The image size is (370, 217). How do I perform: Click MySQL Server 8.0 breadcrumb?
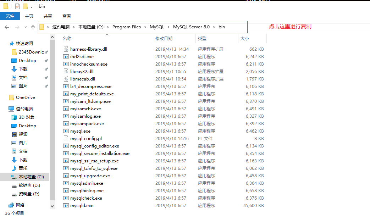click(191, 27)
